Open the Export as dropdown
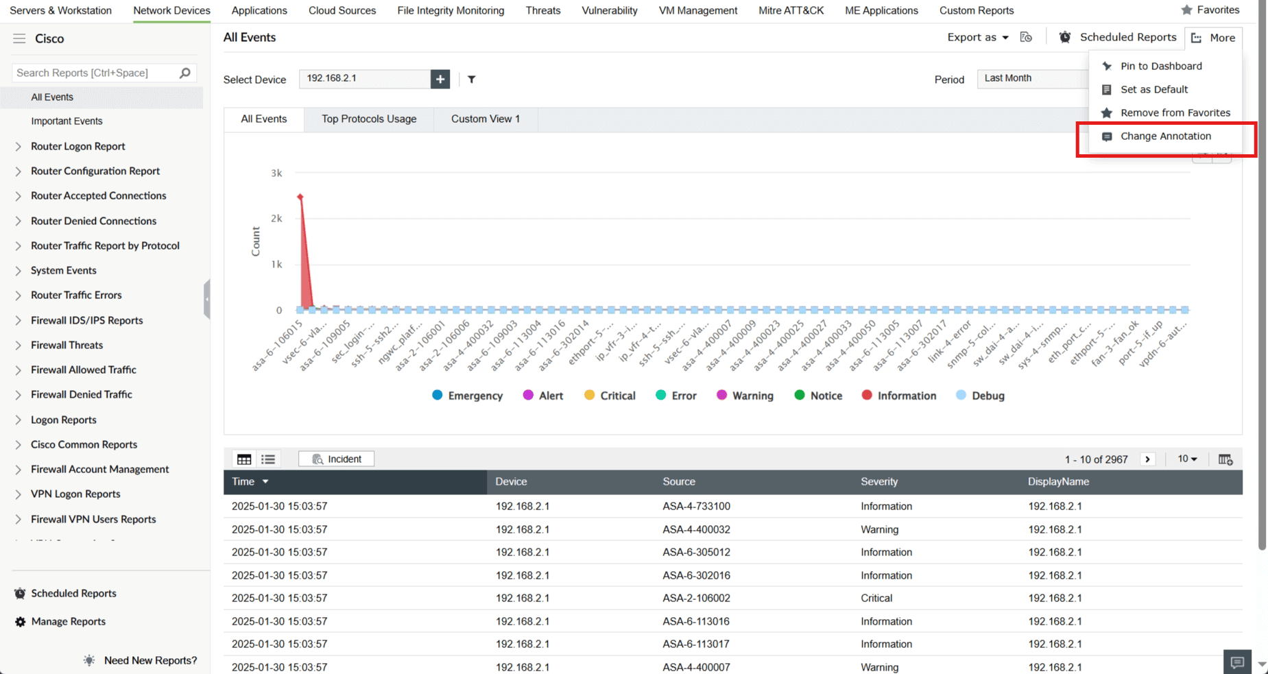1268x674 pixels. point(977,37)
